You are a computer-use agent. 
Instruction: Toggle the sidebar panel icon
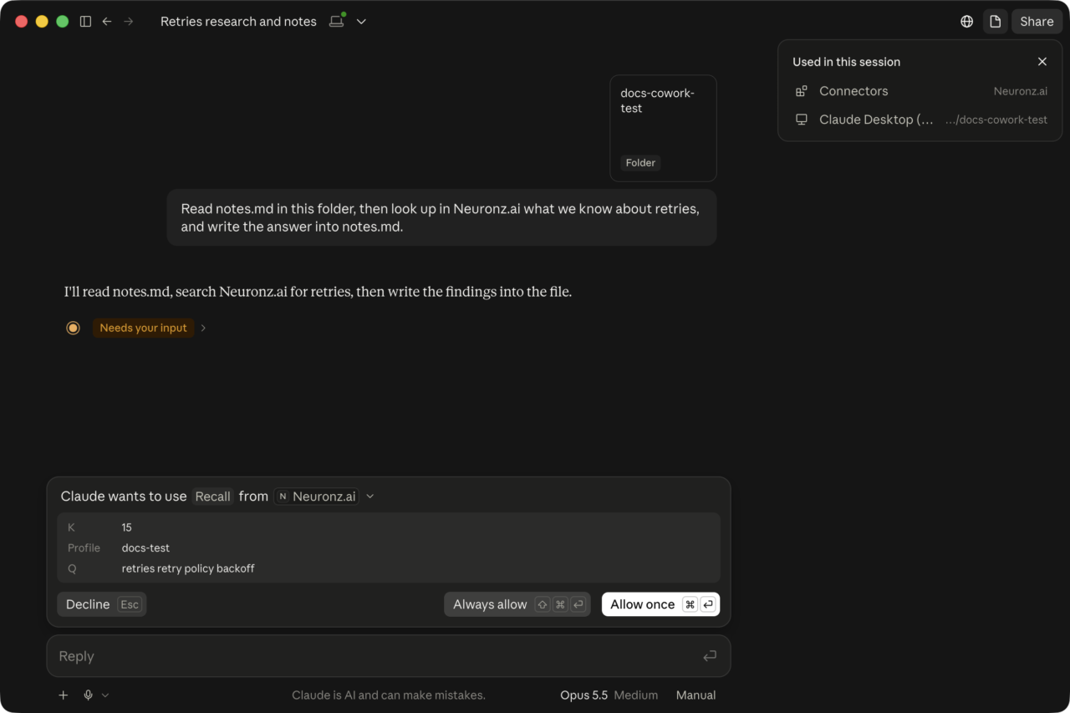tap(85, 22)
